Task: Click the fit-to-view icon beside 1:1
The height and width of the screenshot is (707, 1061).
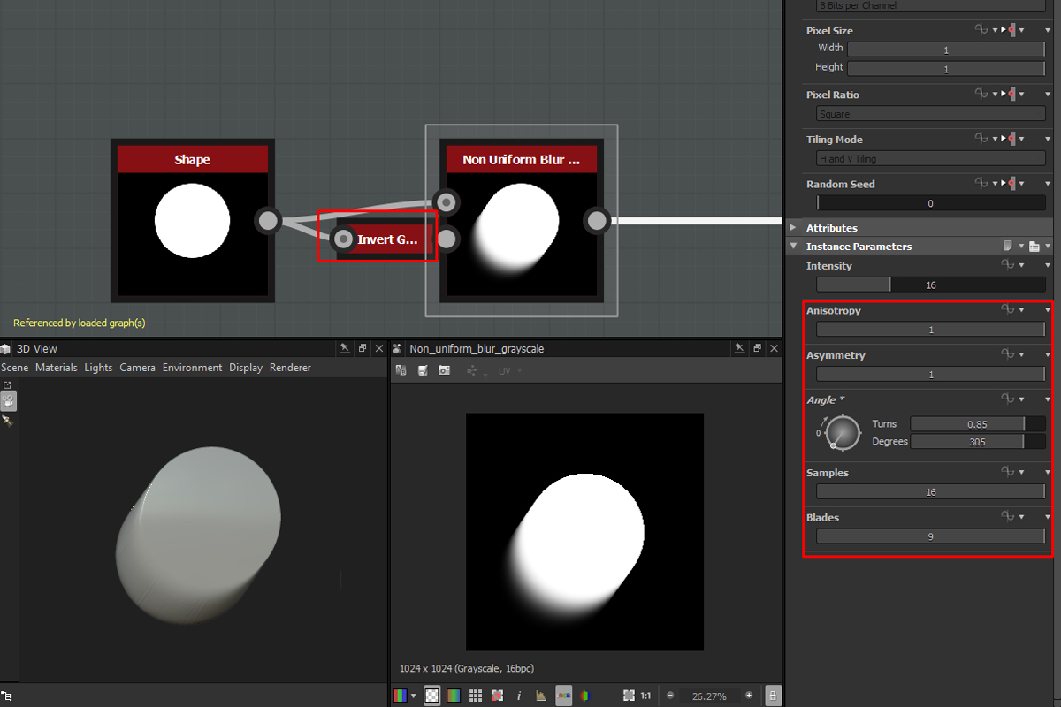Action: (629, 696)
